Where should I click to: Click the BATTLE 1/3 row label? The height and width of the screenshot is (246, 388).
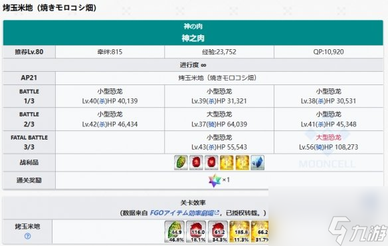(x=29, y=96)
